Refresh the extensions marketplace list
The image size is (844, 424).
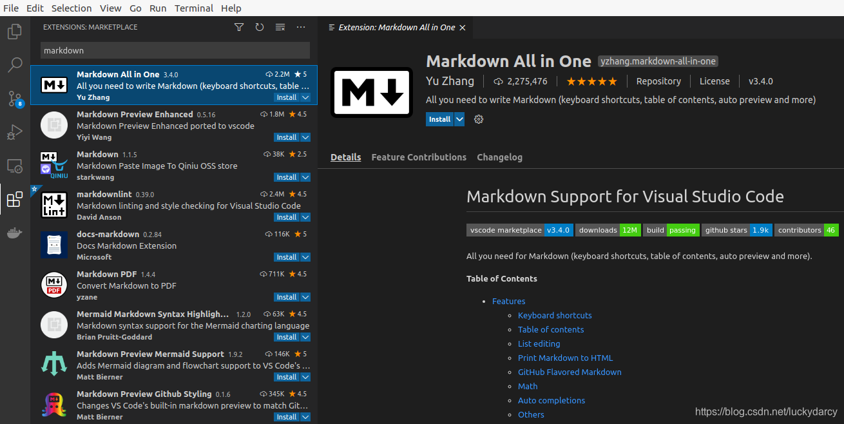coord(260,27)
